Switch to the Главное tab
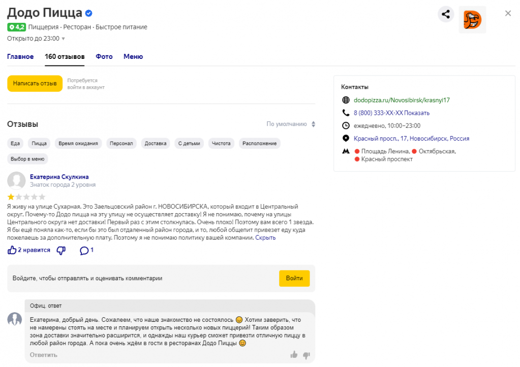This screenshot has height=367, width=520. [x=20, y=57]
